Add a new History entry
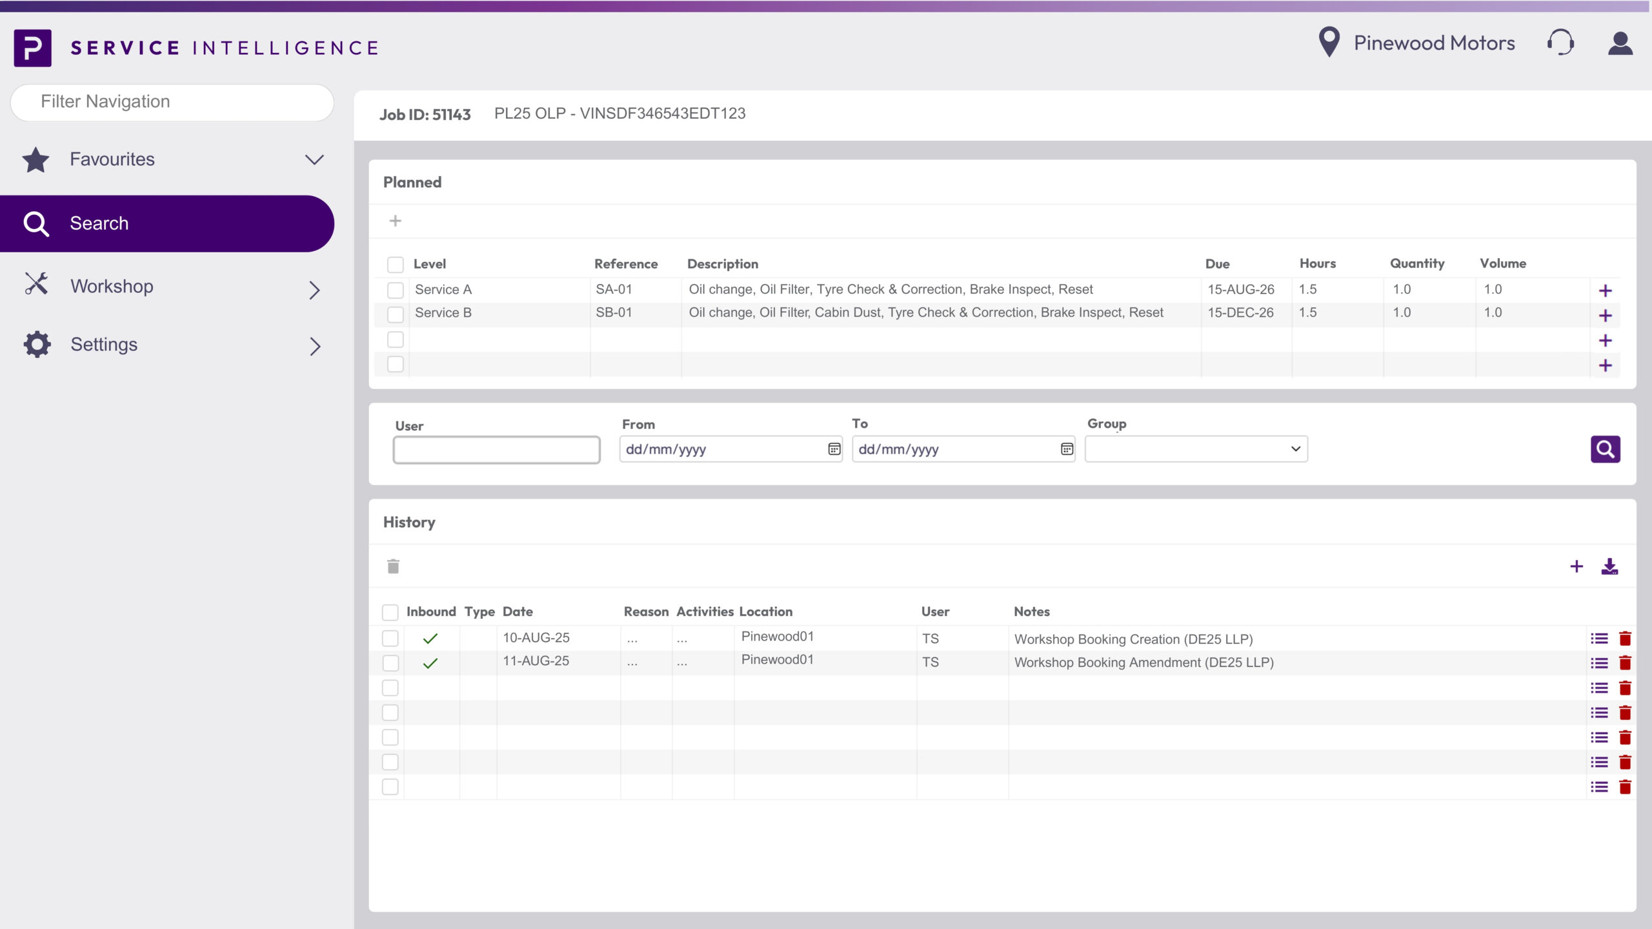 click(1576, 566)
